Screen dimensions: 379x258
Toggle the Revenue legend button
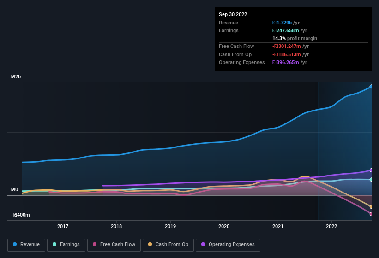pyautogui.click(x=26, y=245)
